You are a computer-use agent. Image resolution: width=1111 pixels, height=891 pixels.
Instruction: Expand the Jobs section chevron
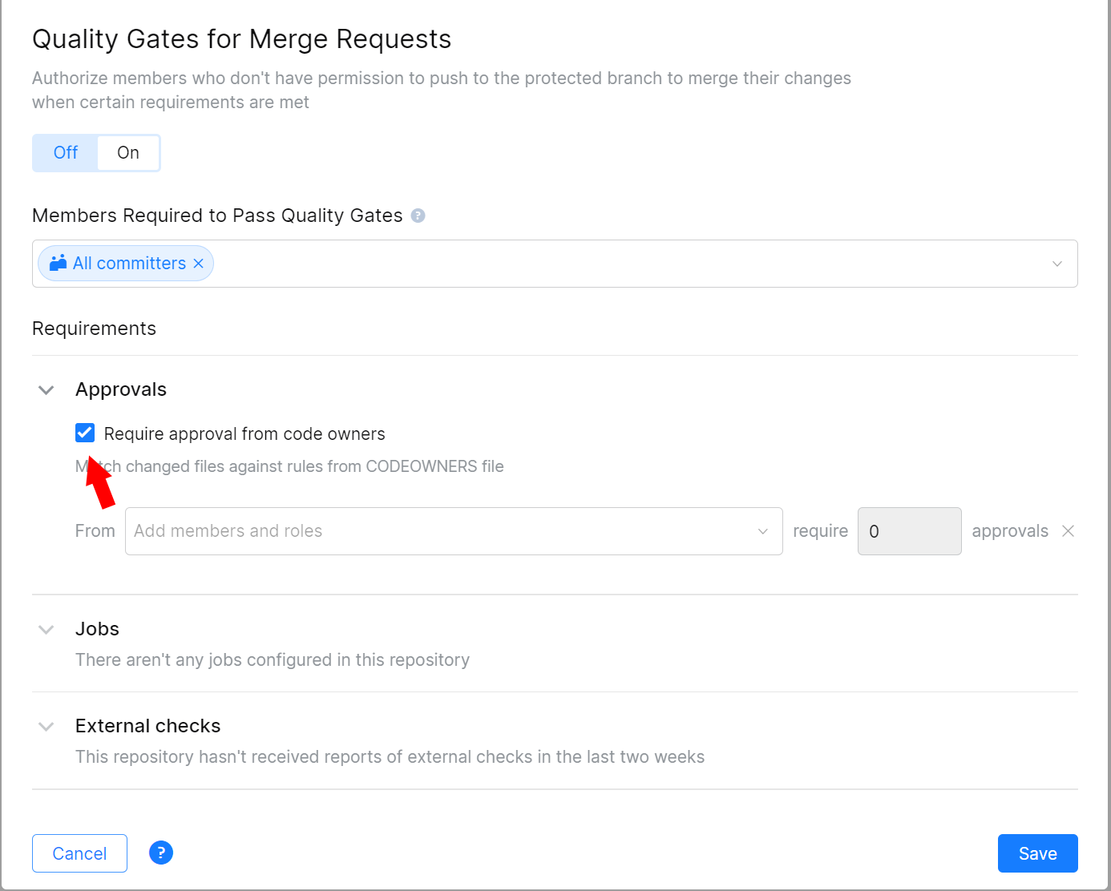pyautogui.click(x=46, y=630)
